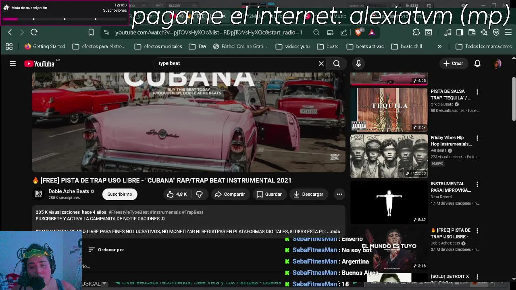Open the account avatar menu
The image size is (516, 290).
point(497,63)
